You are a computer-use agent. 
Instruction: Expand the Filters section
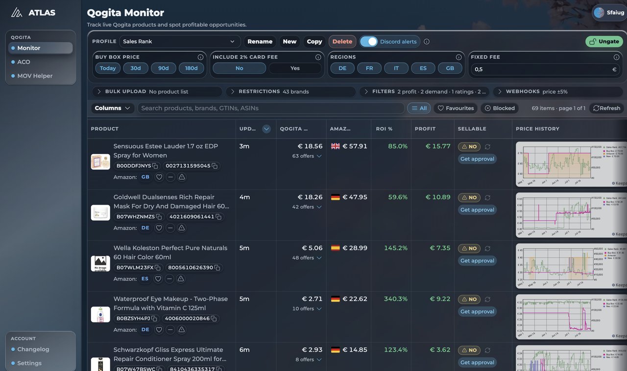click(x=424, y=92)
